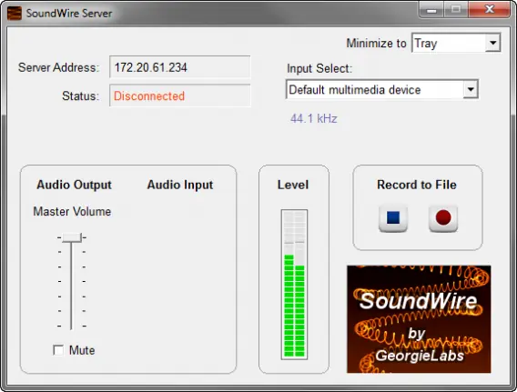Click the 44.1 kHz sample rate label
Image resolution: width=517 pixels, height=392 pixels.
tap(313, 118)
